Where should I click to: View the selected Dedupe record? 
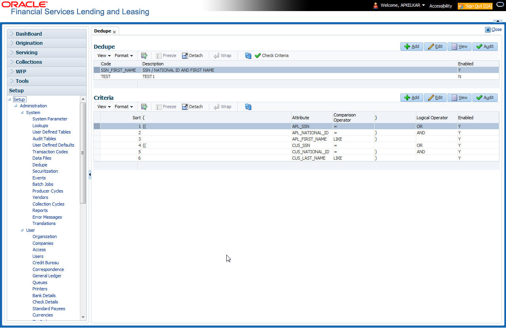click(459, 47)
